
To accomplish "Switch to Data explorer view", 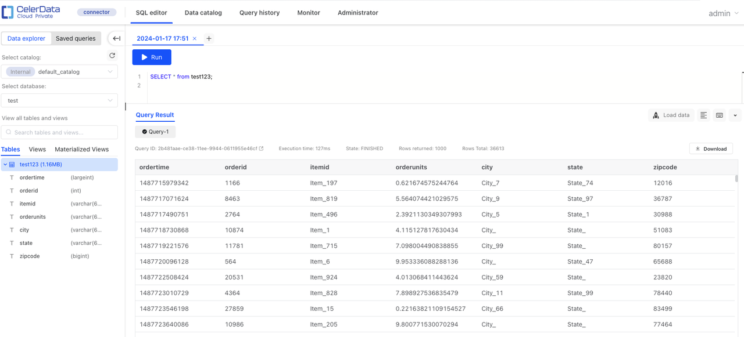I will tap(26, 38).
